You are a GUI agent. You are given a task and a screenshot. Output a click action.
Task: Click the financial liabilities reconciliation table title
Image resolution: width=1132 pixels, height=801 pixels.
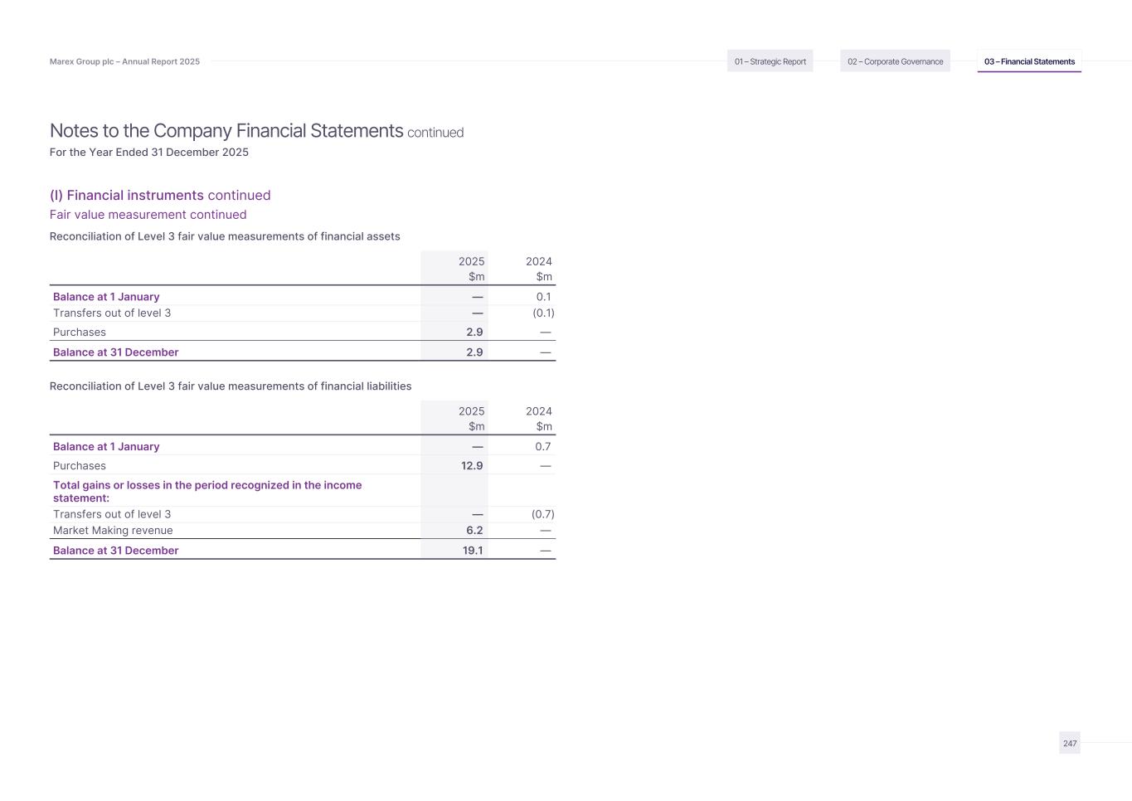click(x=231, y=386)
